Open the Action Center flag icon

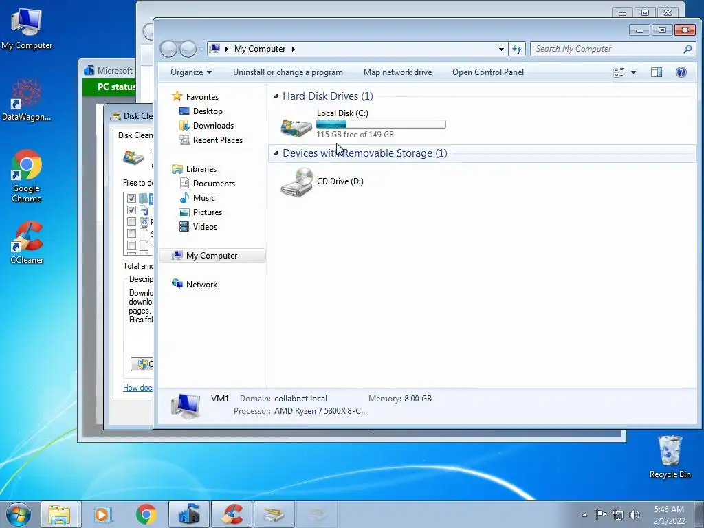pyautogui.click(x=601, y=514)
